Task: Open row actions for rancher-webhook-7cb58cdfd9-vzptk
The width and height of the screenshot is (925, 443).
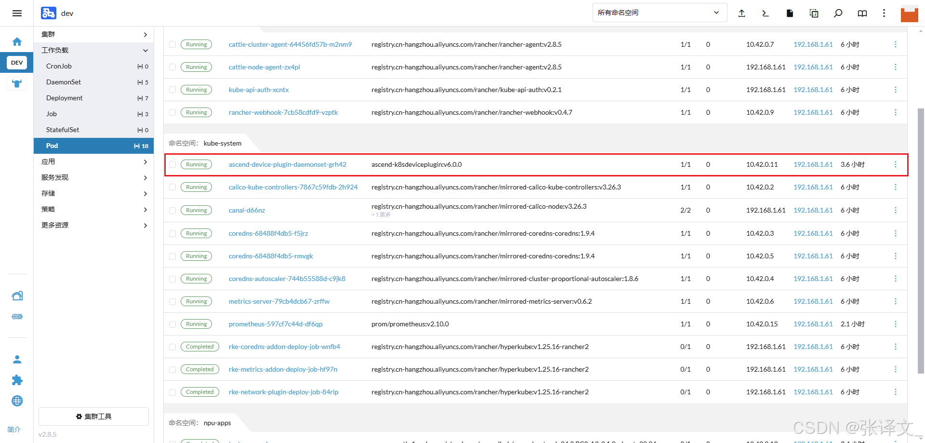Action: pos(896,112)
